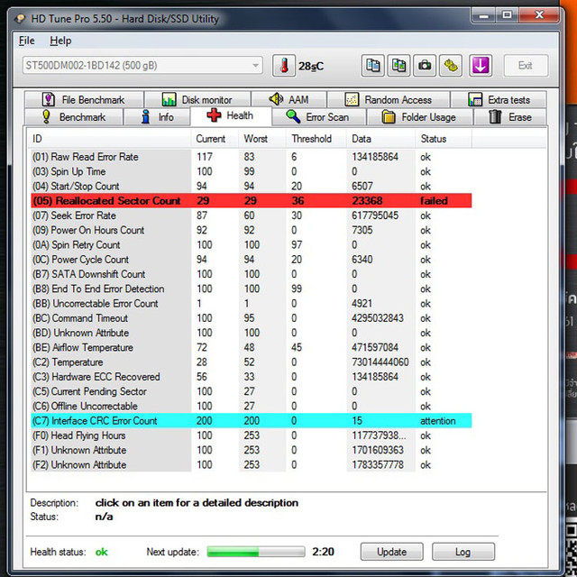Select the Hardware ECC Recovered row
Screen dimensions: 577x577
point(252,377)
